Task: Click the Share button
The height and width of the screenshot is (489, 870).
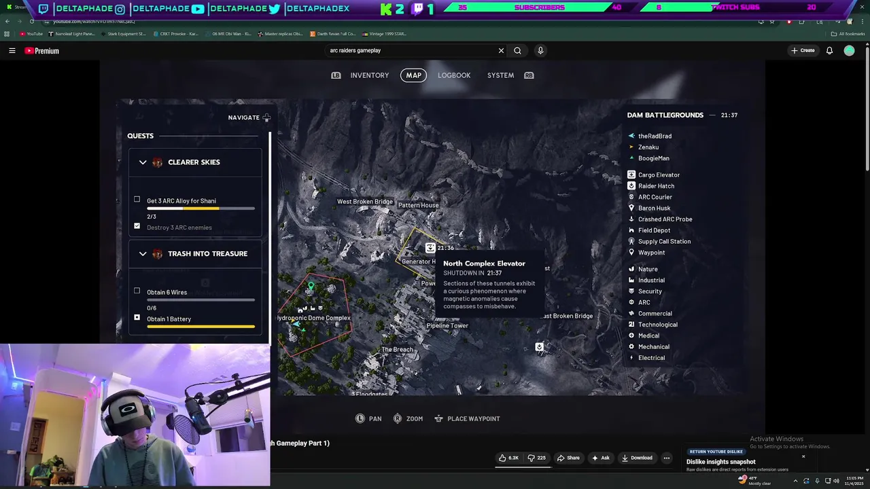Action: 568,458
